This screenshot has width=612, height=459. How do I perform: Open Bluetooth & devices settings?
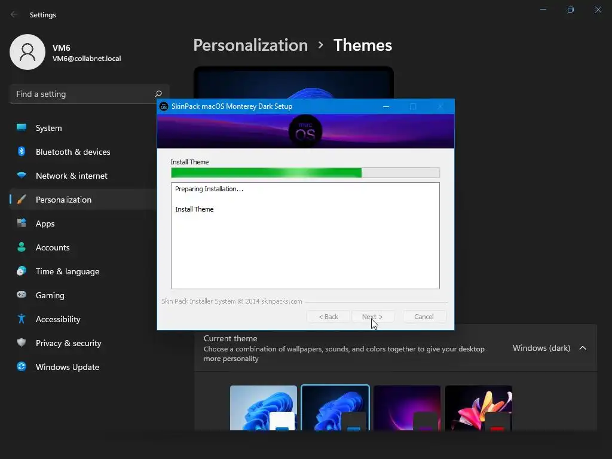(x=84, y=151)
